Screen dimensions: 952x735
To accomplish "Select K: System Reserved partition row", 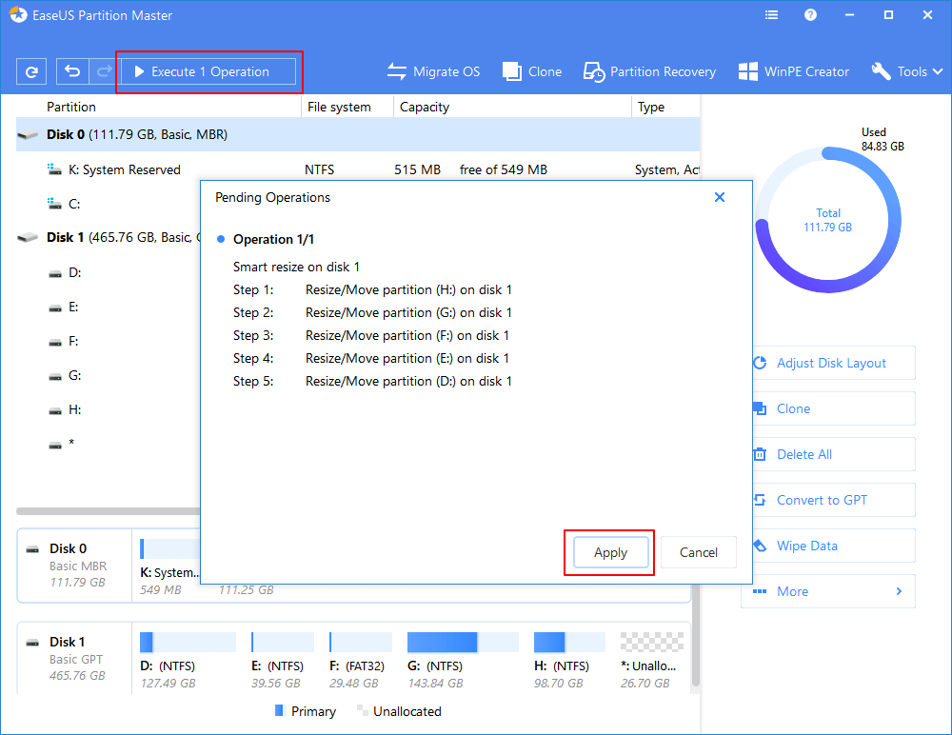I will (x=358, y=169).
